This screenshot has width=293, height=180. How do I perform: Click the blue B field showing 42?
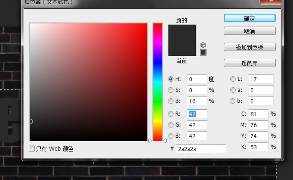tap(197, 136)
